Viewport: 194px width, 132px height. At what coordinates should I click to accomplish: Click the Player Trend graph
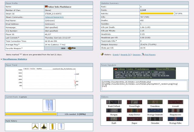[48, 79]
